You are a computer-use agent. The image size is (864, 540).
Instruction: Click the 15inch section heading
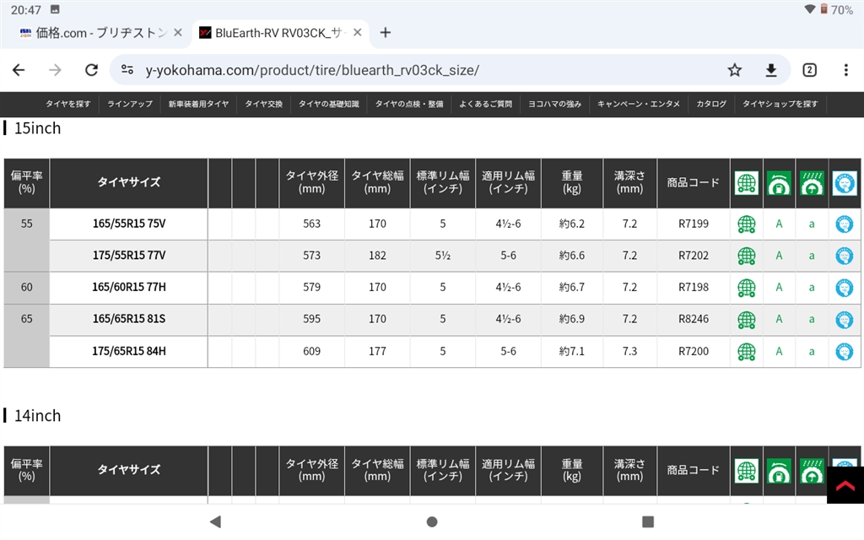(37, 128)
